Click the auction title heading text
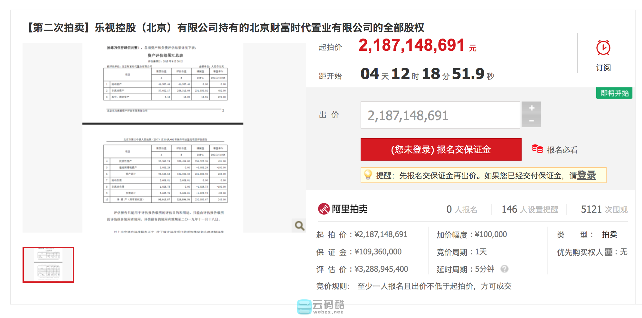 coord(225,28)
